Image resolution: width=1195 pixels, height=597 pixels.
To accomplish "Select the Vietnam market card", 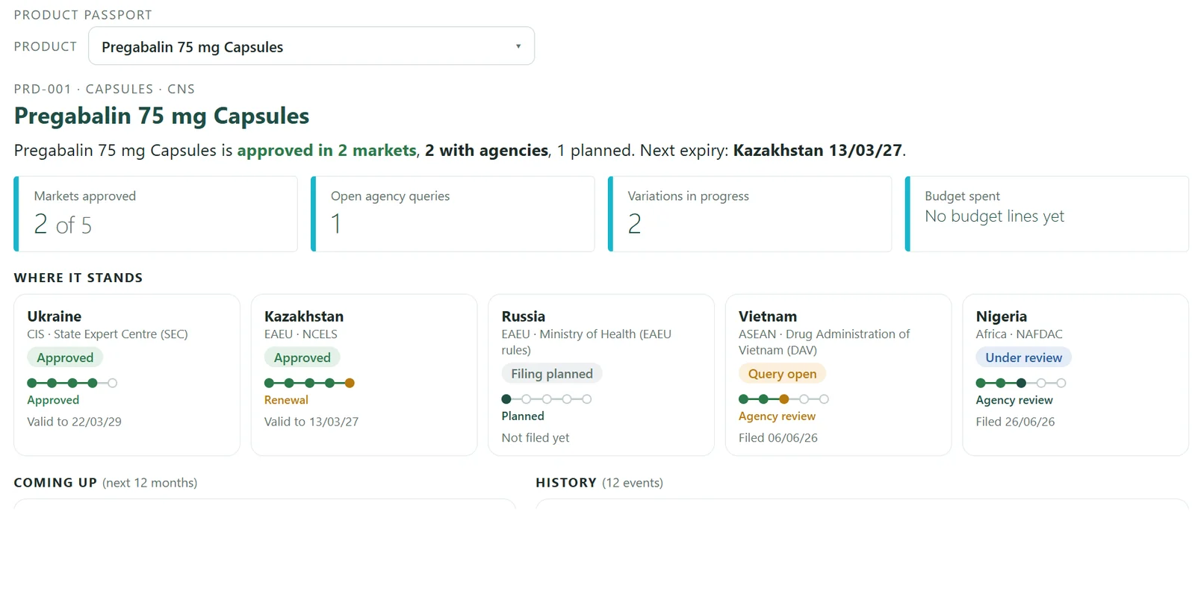I will click(x=838, y=375).
